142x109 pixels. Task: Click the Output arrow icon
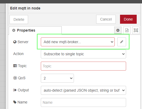[15, 90]
